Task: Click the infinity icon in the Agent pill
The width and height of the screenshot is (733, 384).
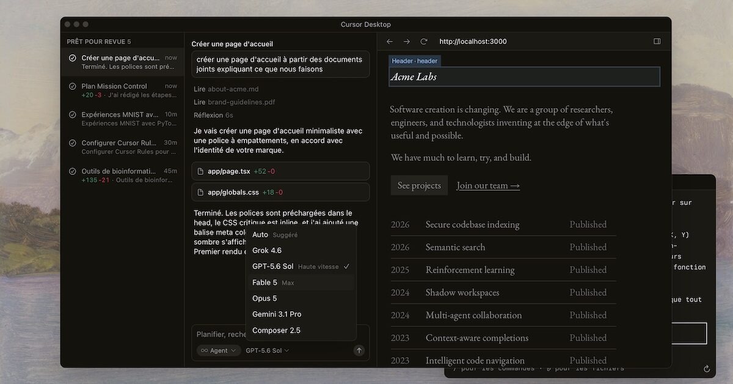Action: (205, 350)
